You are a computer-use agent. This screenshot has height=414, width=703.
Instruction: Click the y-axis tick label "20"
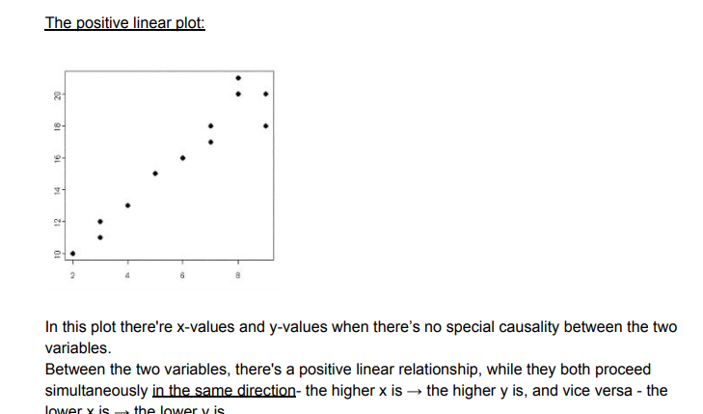tap(57, 94)
